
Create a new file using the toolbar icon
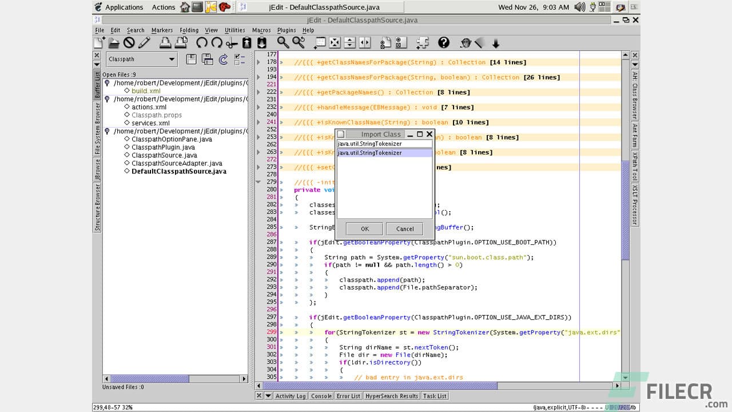coord(98,42)
